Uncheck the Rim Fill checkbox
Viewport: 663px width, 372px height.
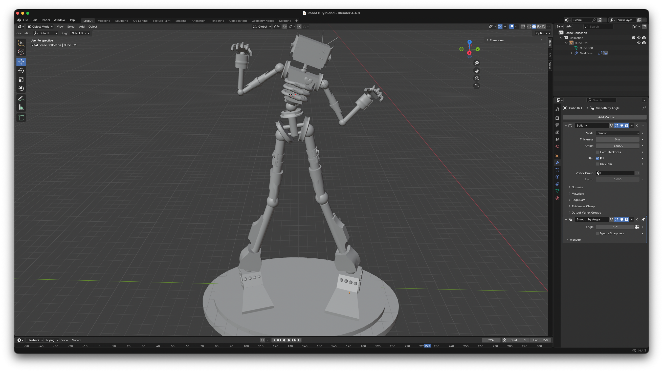(x=598, y=158)
